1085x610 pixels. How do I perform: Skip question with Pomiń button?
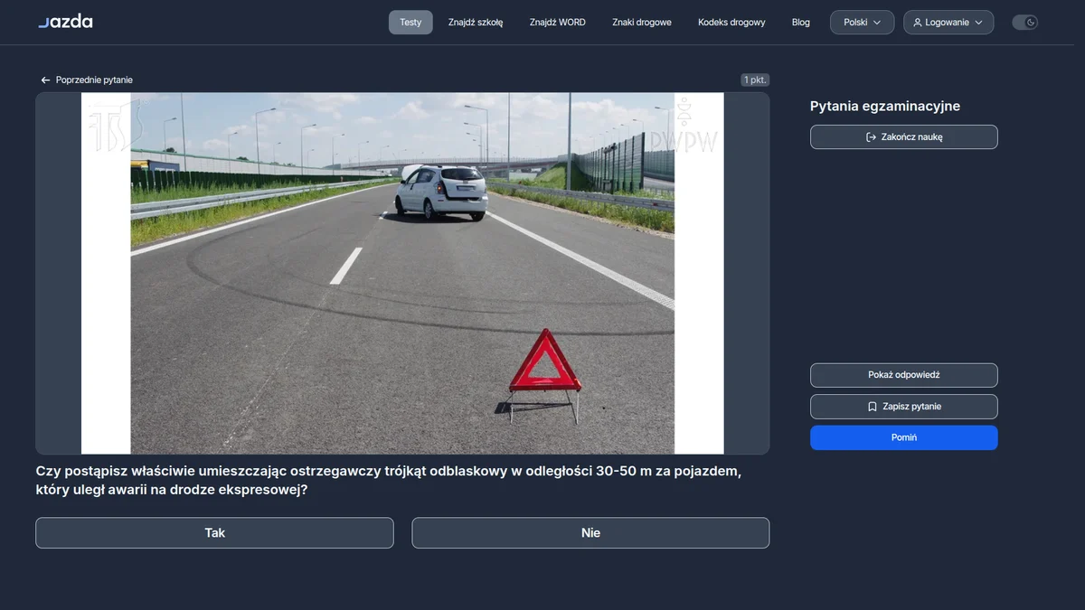904,437
